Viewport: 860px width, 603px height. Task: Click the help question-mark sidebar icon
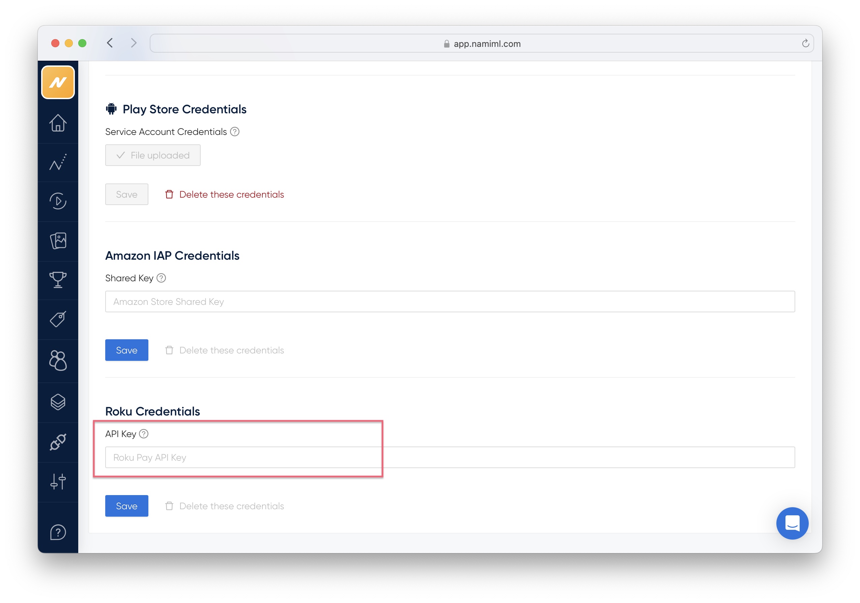click(x=58, y=533)
